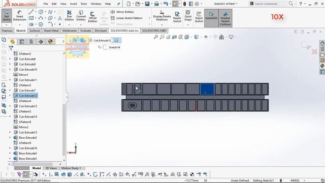Viewport: 325px width, 183px height.
Task: Open the ConfigurationManager tab
Action: [x=31, y=42]
